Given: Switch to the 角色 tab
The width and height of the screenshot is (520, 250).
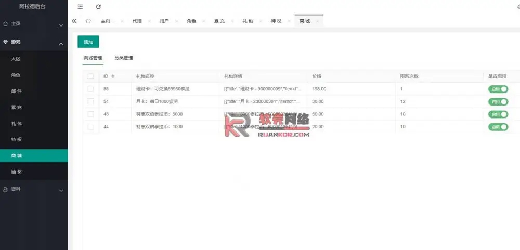Looking at the screenshot, I should (191, 21).
